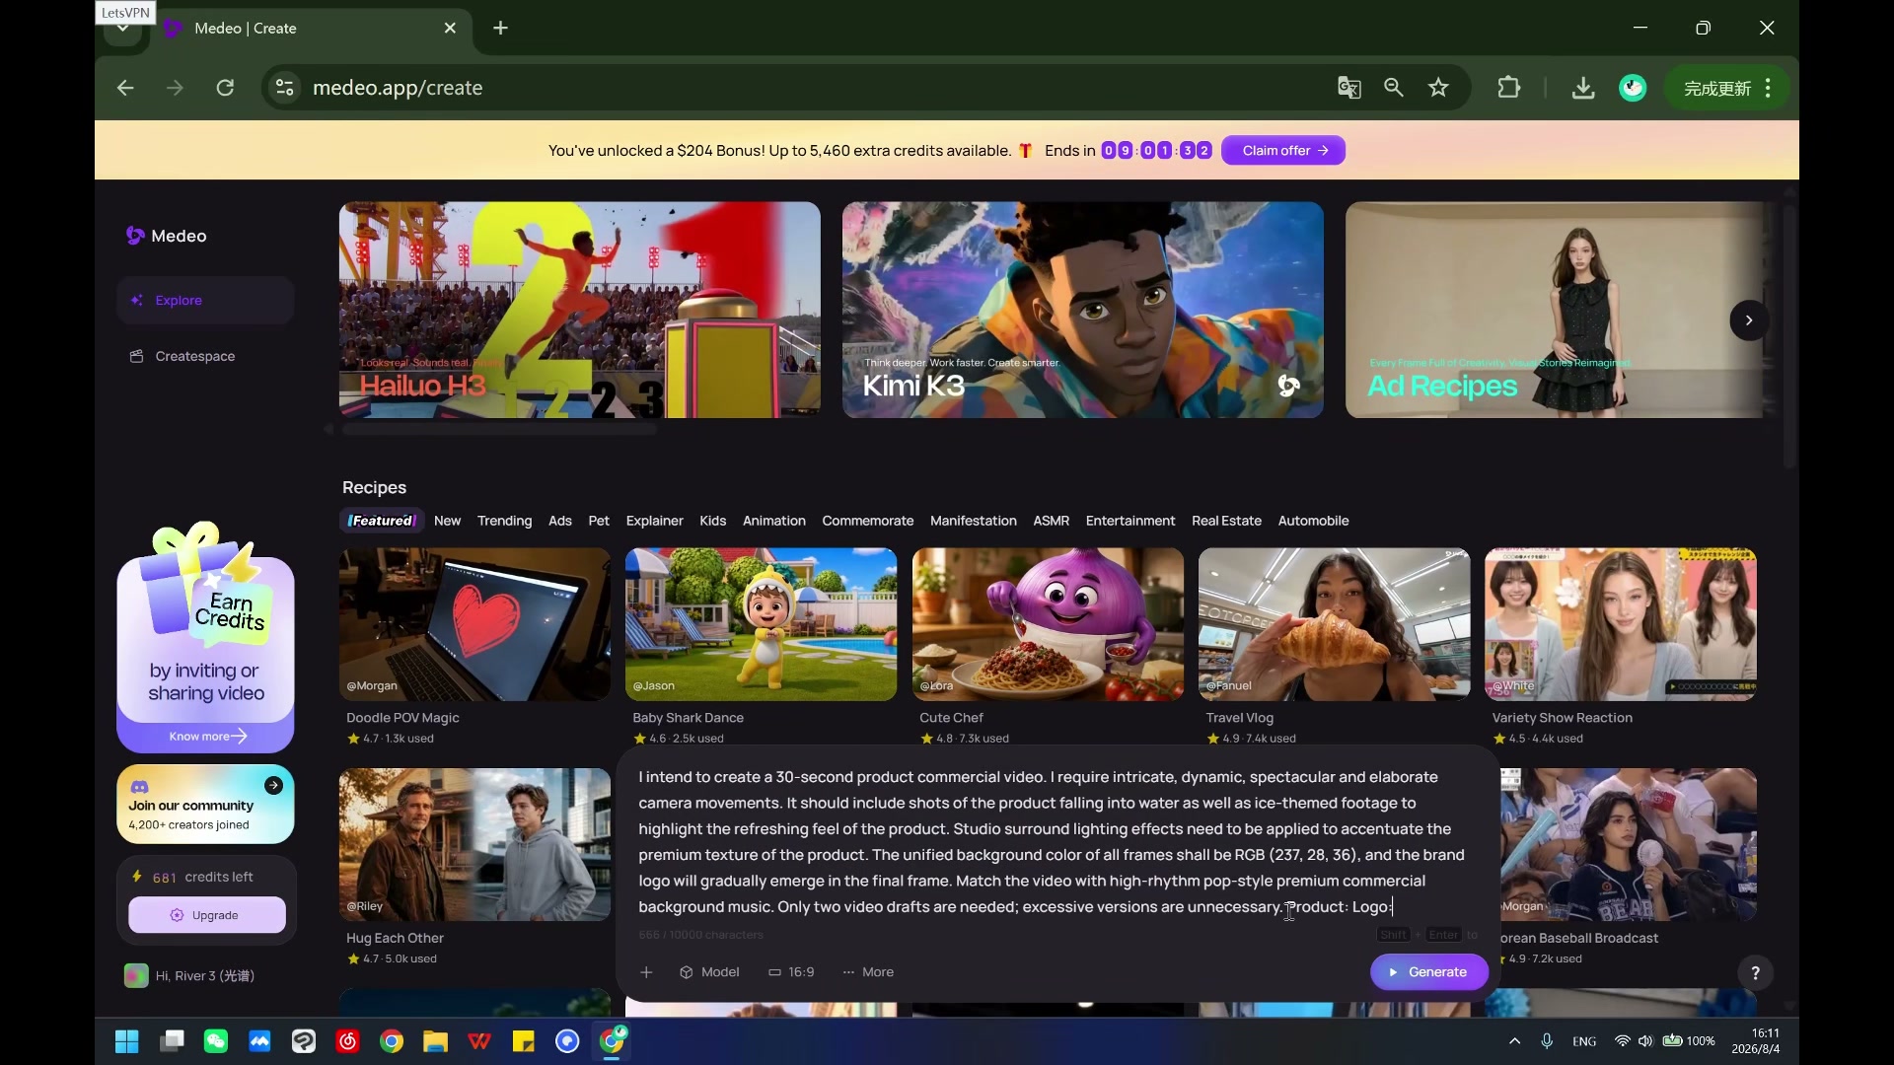Open the Real Estate recipes tab
Screen dimensions: 1894x1065
[1226, 521]
